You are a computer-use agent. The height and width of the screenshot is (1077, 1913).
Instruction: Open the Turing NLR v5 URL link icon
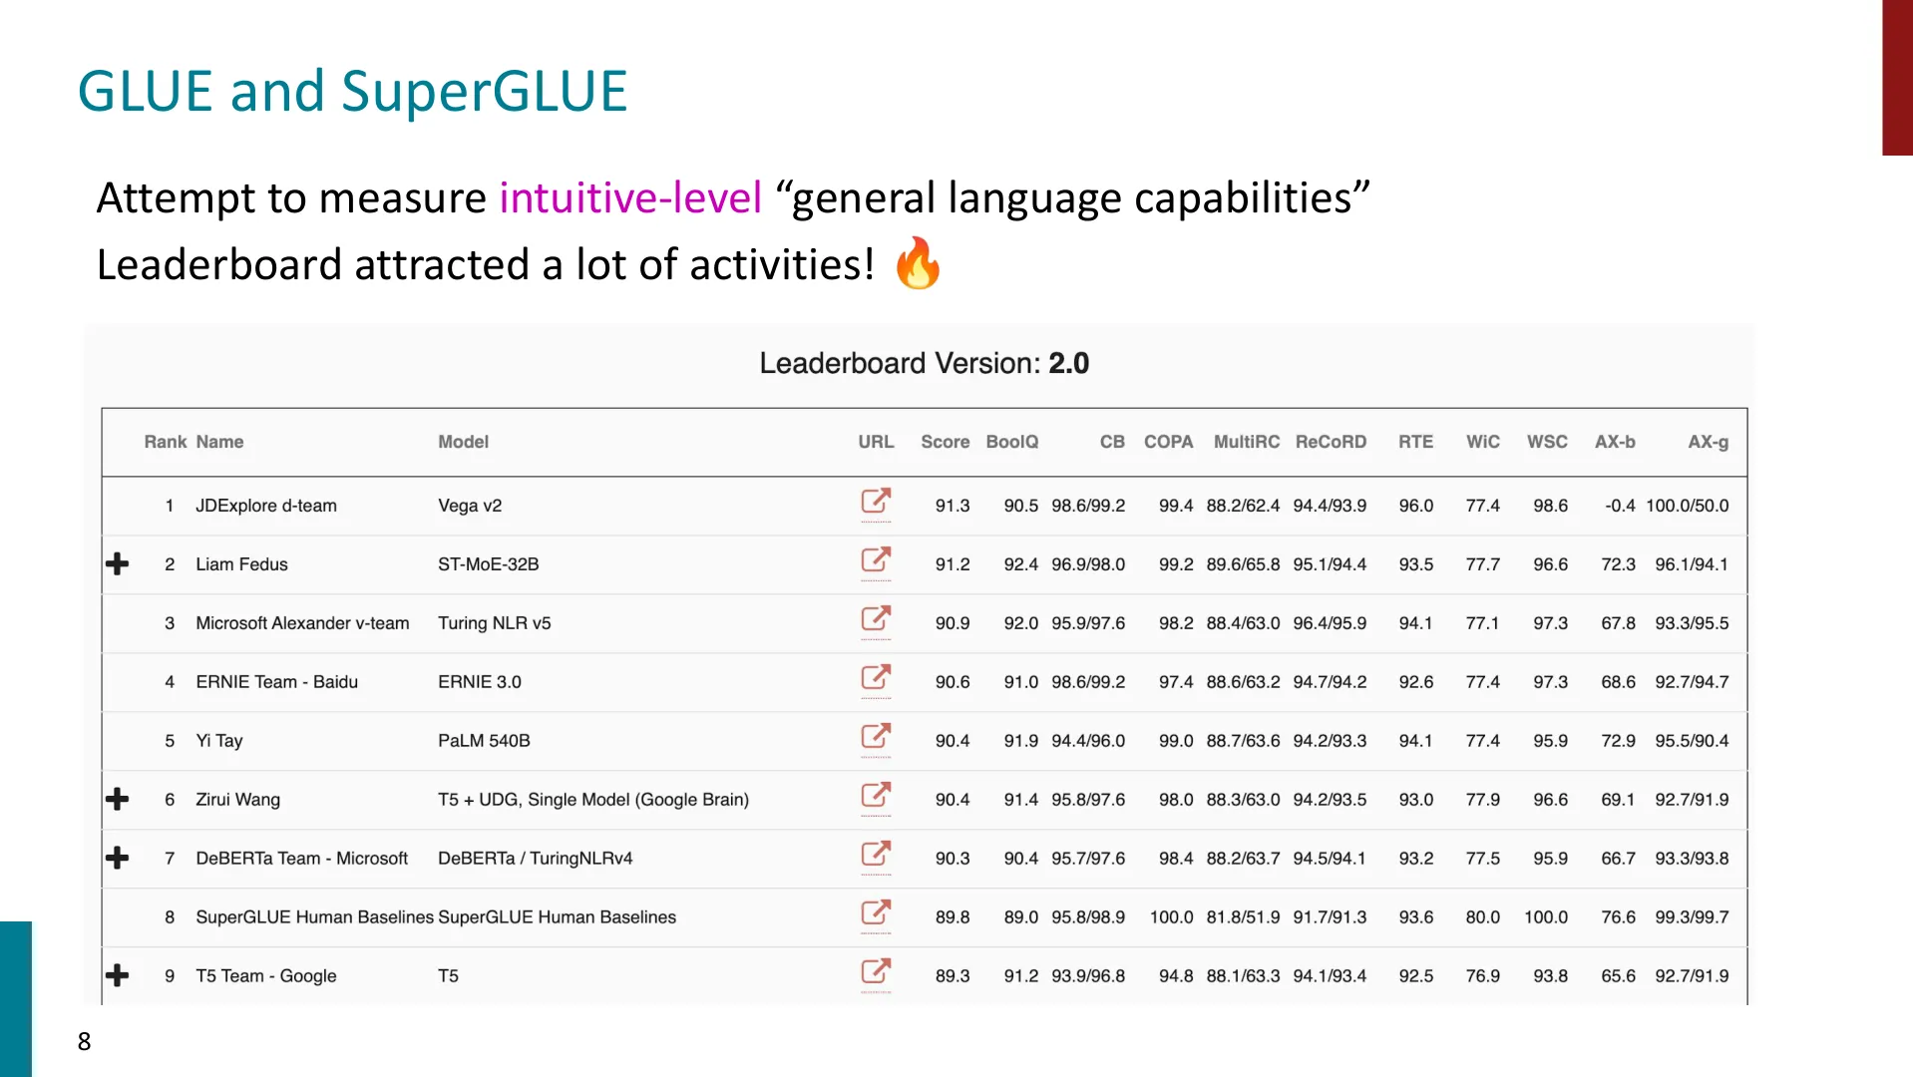tap(876, 619)
